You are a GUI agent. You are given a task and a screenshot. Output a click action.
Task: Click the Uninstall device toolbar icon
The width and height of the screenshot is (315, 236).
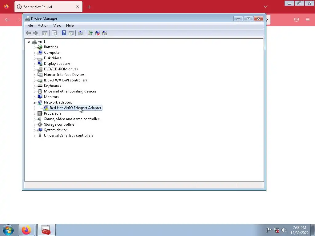[x=97, y=33]
